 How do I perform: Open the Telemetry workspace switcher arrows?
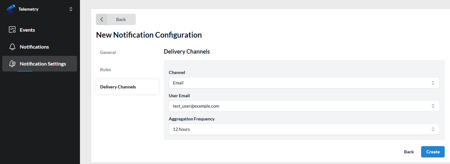pyautogui.click(x=71, y=9)
